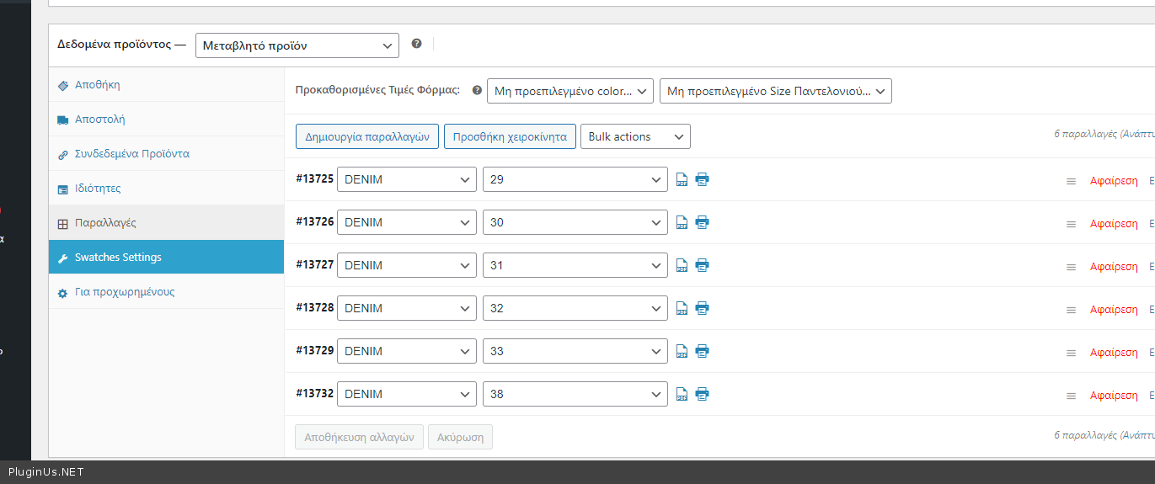Viewport: 1155px width, 484px height.
Task: Click the printer icon for variation #13726
Action: pos(702,222)
